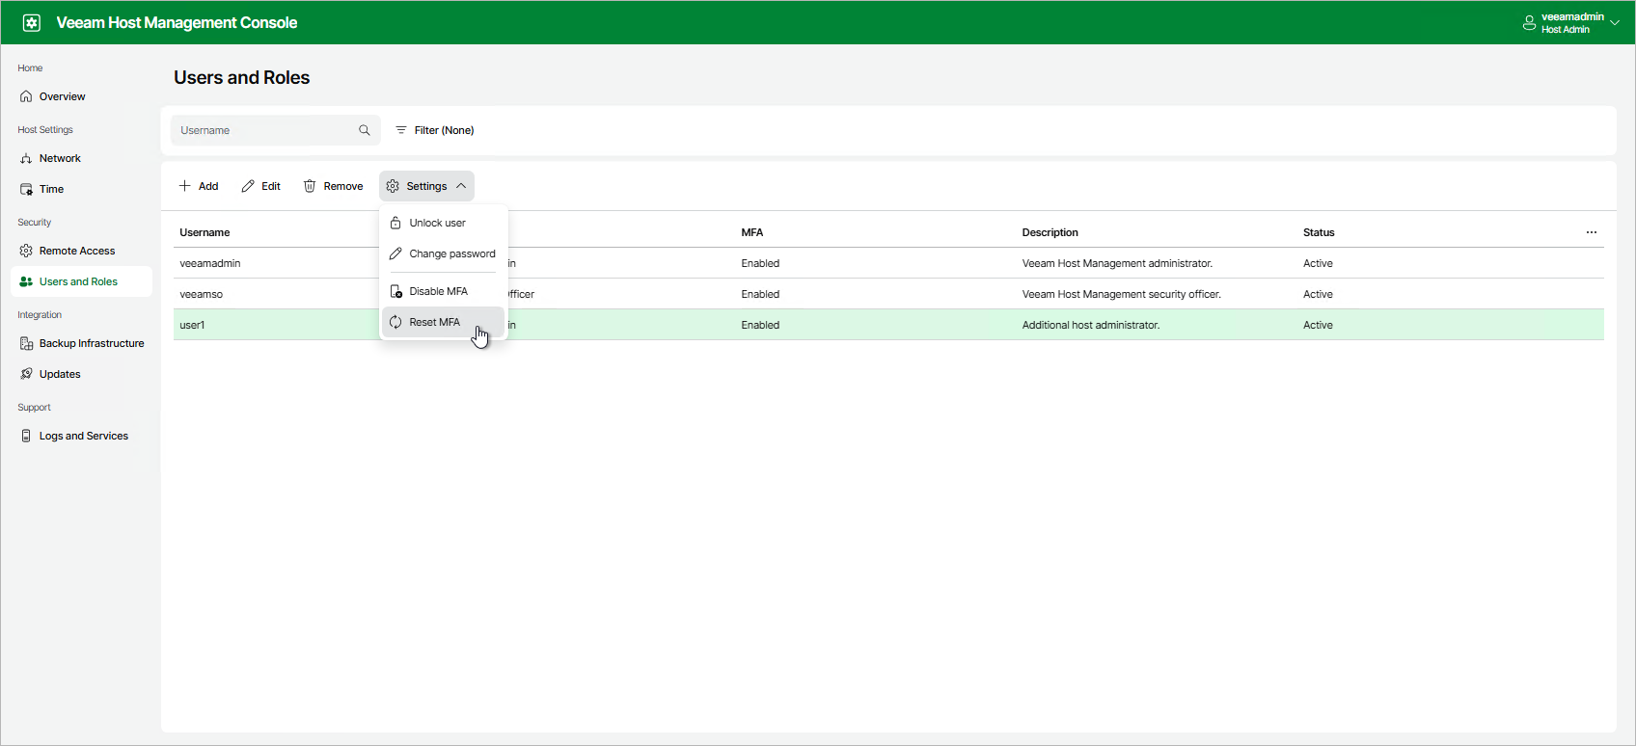
Task: Sort by MFA column header
Action: point(752,232)
